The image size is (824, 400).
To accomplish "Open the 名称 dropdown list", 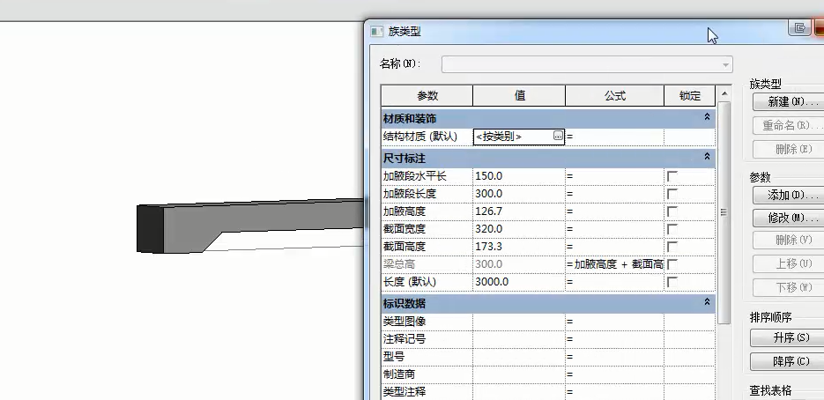I will pos(725,64).
